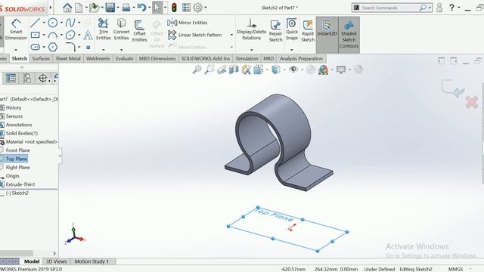Select Mirror Entities command

188,23
